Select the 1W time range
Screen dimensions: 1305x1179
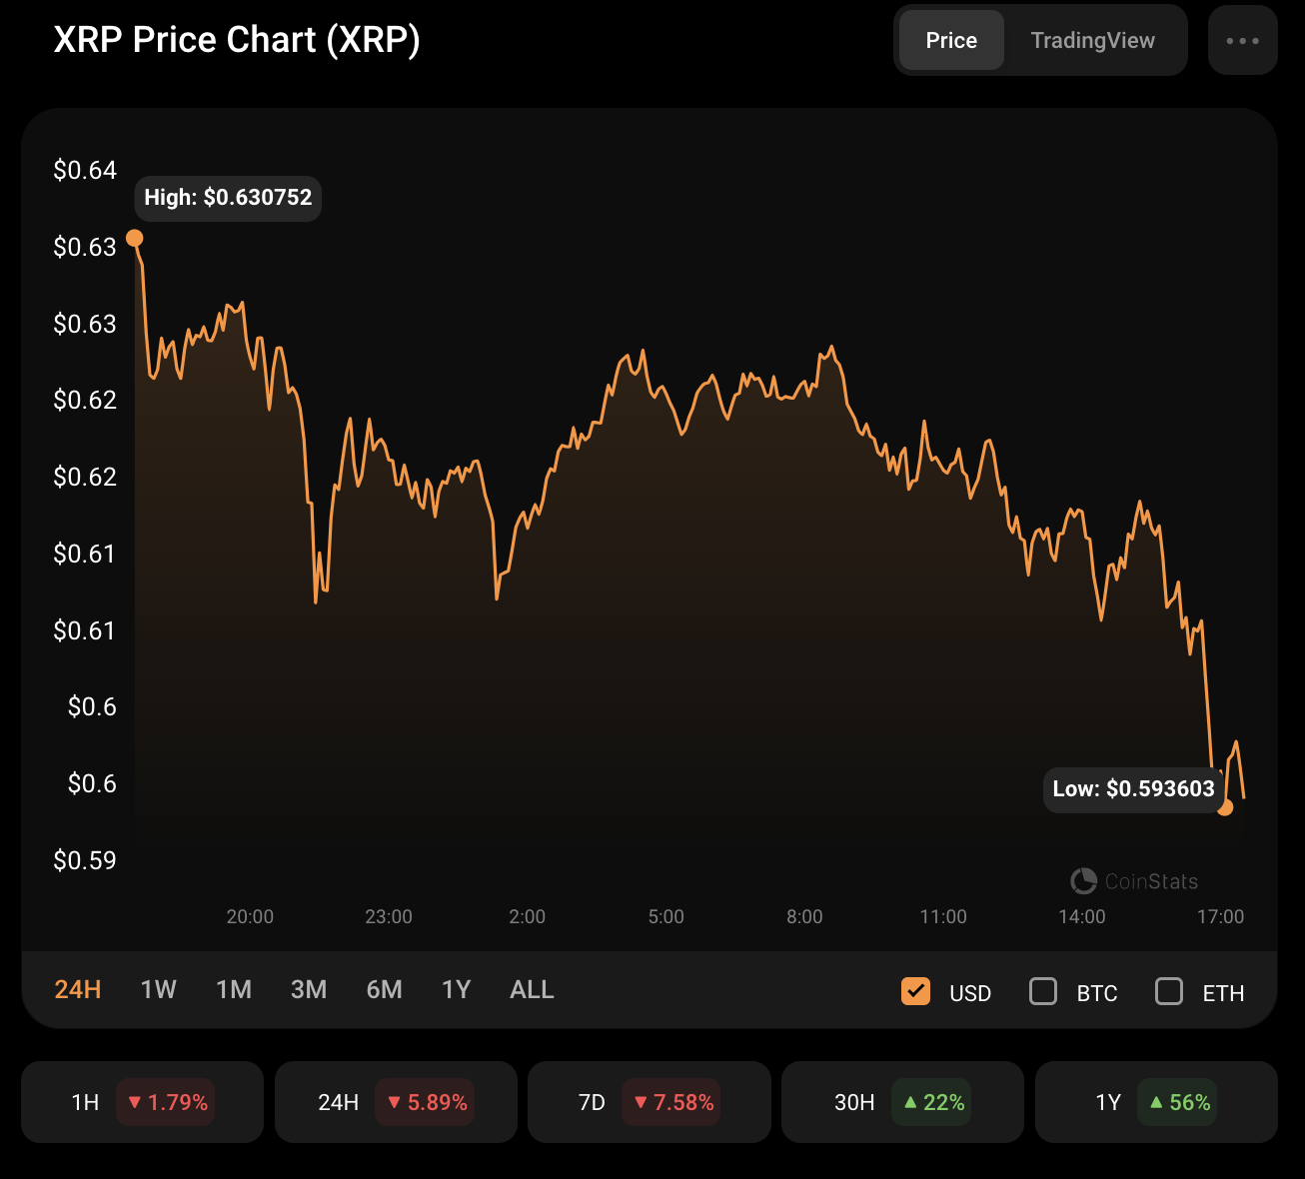[158, 990]
